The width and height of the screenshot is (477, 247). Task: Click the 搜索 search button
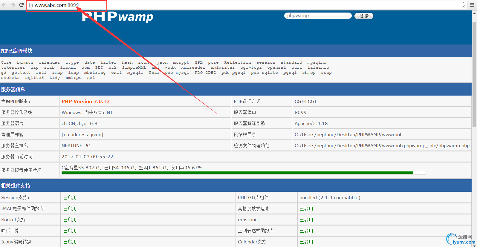coord(364,16)
